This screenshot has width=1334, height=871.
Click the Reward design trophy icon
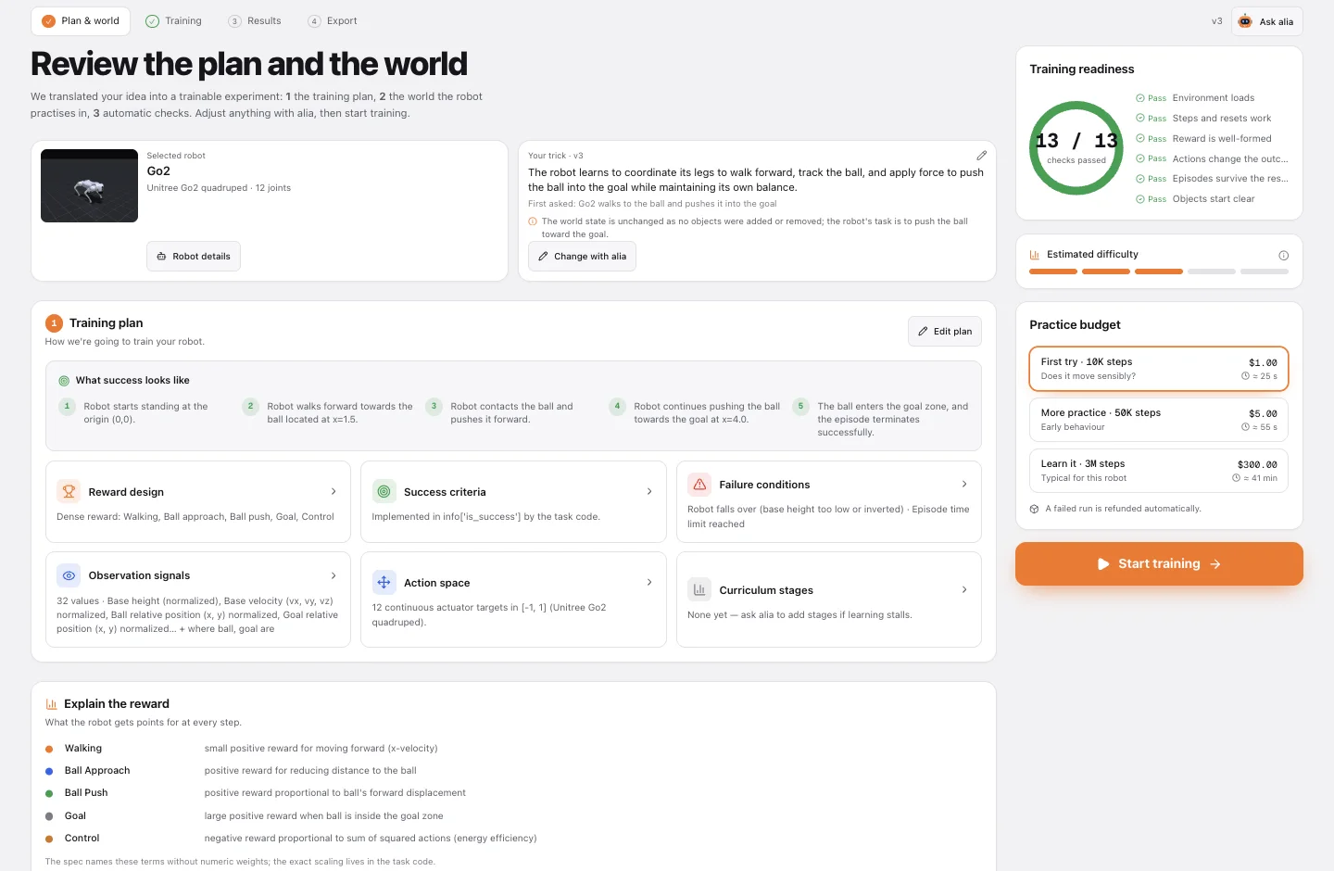(x=69, y=491)
